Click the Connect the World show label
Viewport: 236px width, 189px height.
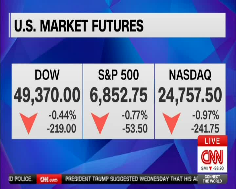click(212, 179)
